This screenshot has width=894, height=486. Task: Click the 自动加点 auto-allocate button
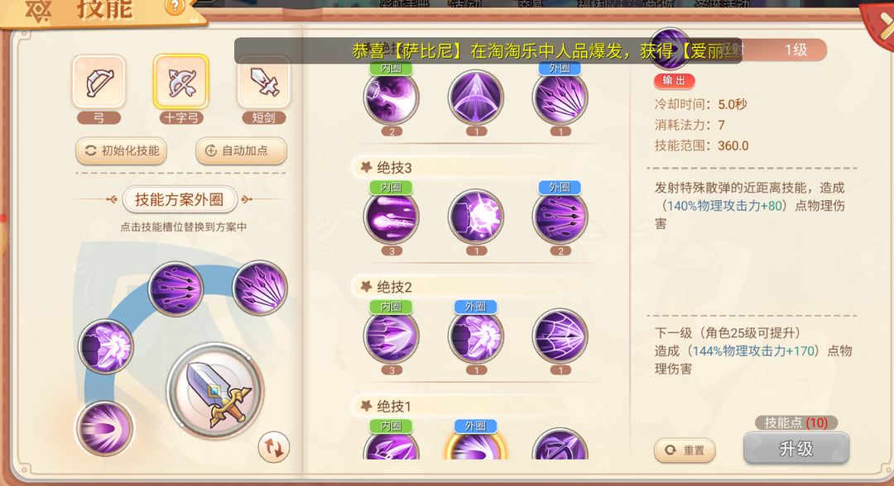[241, 150]
